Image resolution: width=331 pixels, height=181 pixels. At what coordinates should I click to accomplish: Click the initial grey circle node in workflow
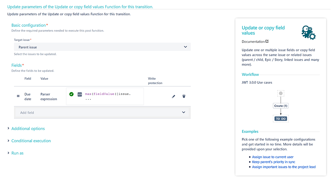point(281,93)
